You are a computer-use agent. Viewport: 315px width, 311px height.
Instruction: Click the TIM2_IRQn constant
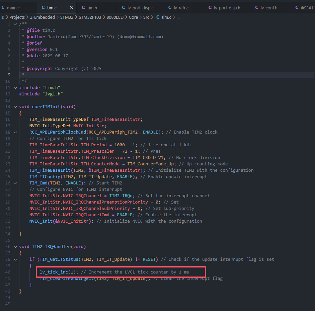(x=121, y=196)
